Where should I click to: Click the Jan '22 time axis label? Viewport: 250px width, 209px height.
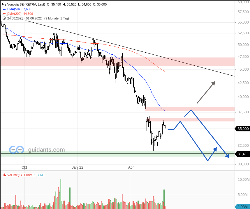click(x=78, y=167)
